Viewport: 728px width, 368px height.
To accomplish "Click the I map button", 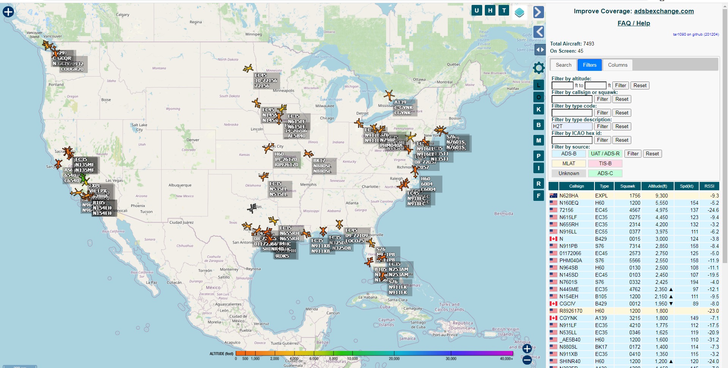I will [x=539, y=168].
